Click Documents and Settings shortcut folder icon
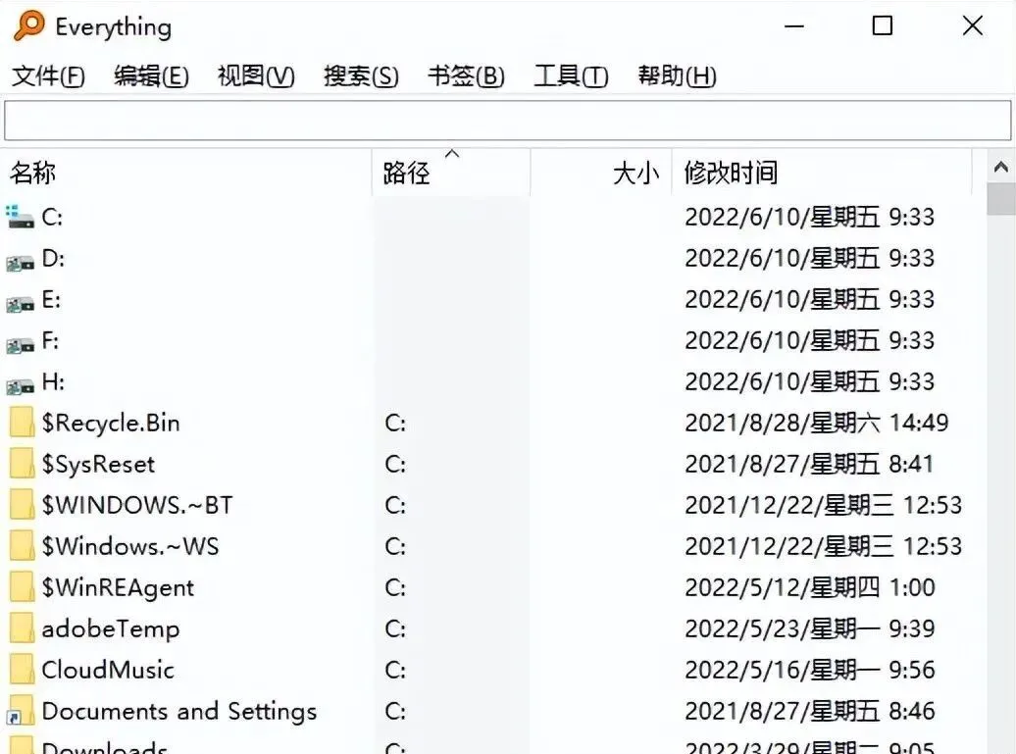1016x754 pixels. [x=20, y=711]
